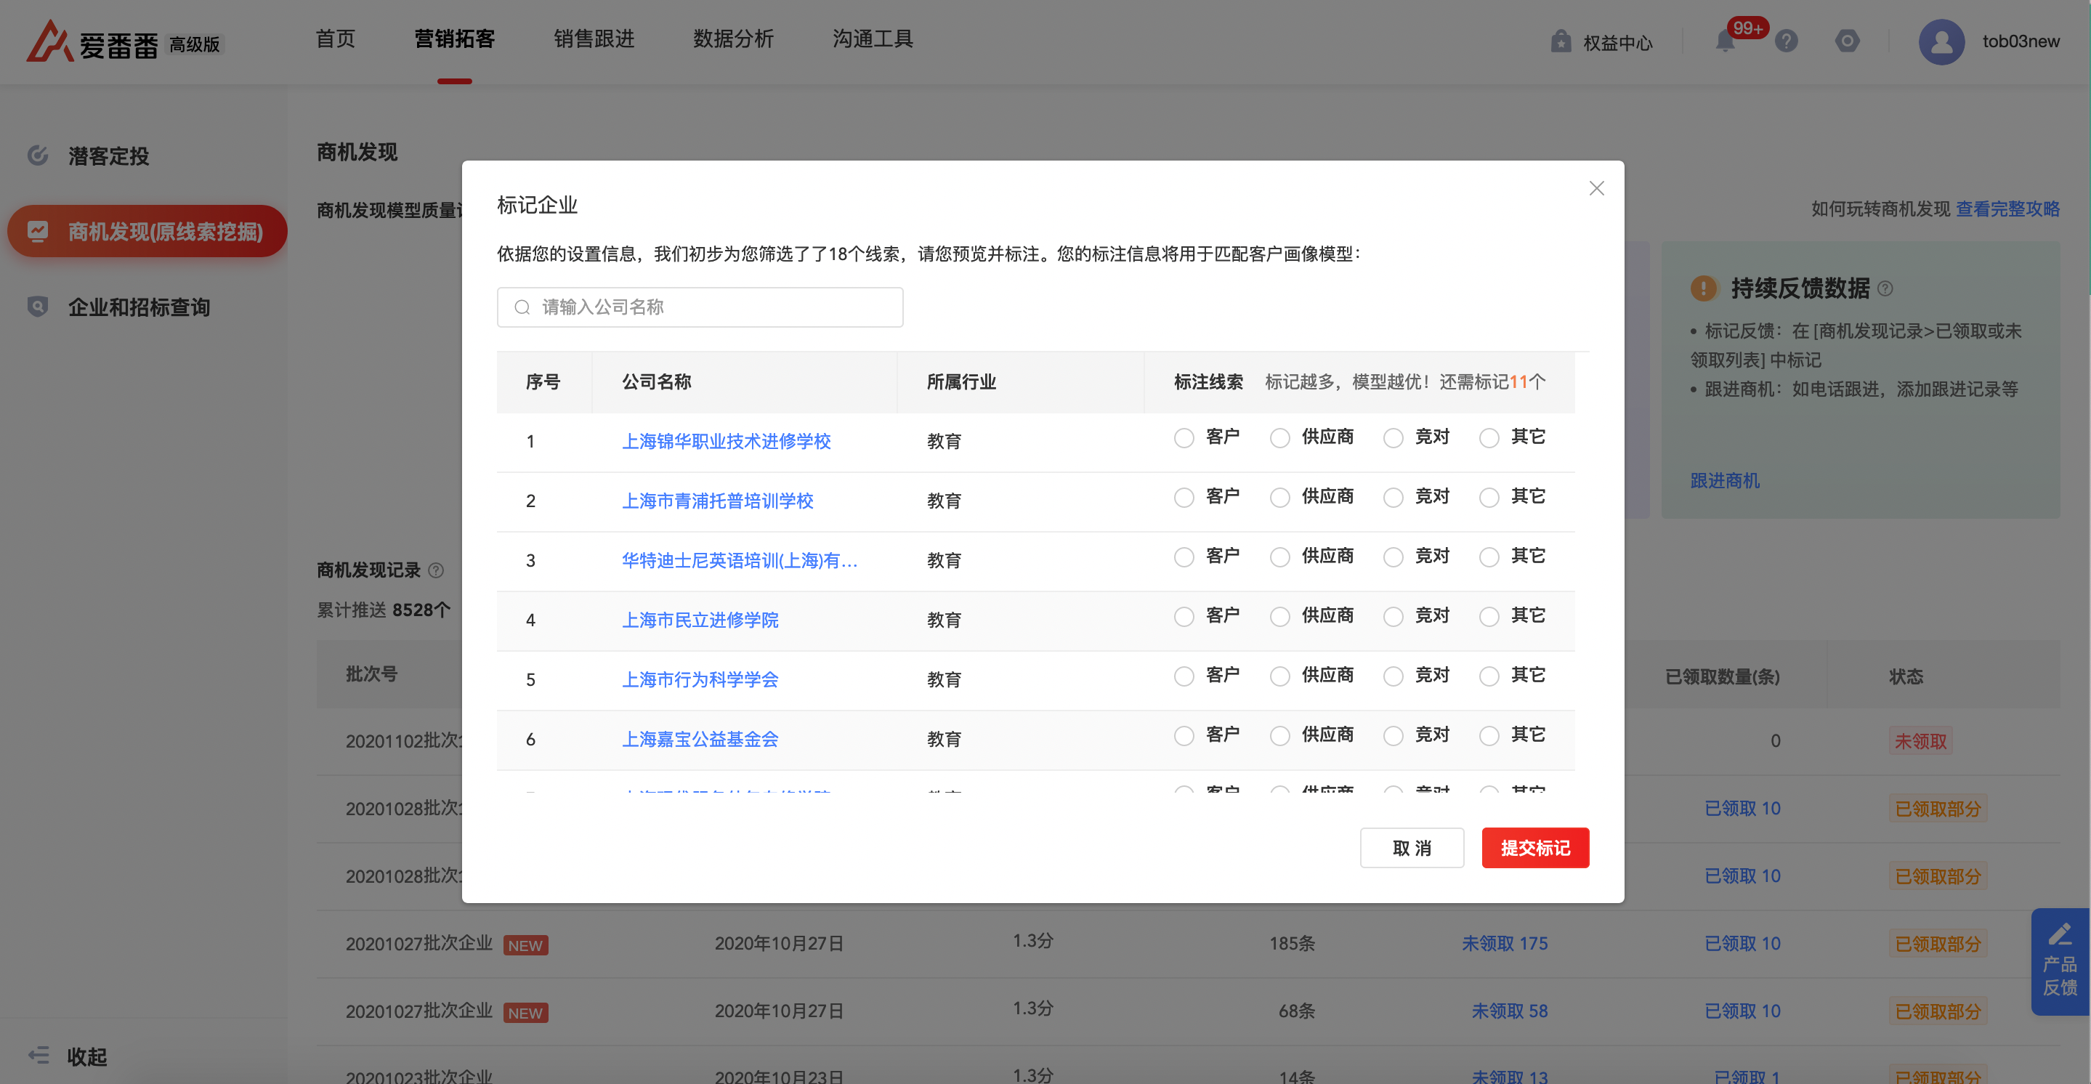Click the 取消 button

tap(1412, 848)
